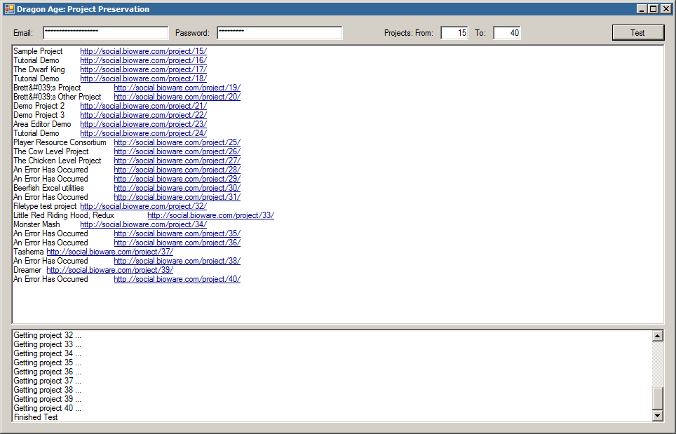
Task: Open the Little Red Riding Hood, Redux link
Action: coord(211,215)
